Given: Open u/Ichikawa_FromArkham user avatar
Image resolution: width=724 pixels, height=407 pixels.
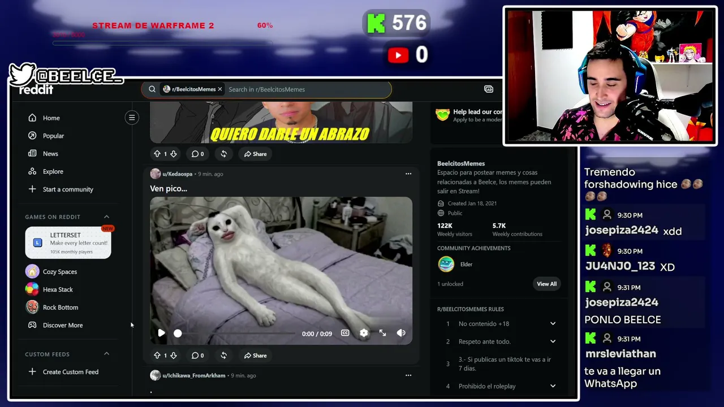Looking at the screenshot, I should click(x=156, y=375).
